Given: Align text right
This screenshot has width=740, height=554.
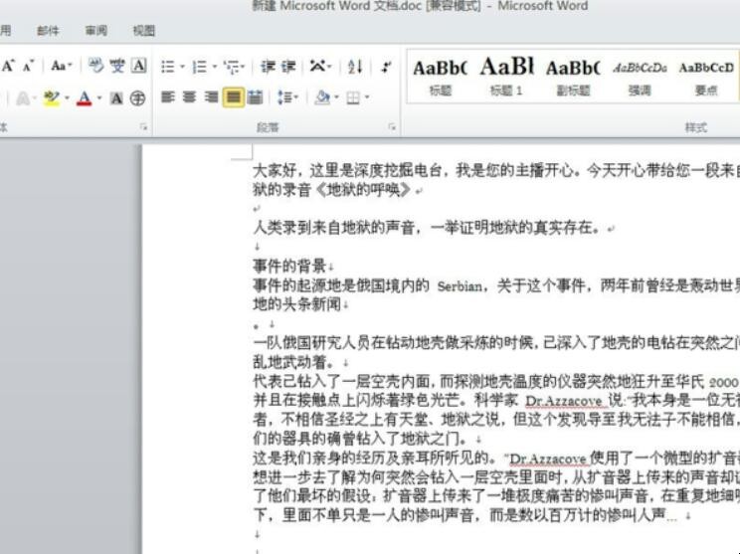Looking at the screenshot, I should 211,97.
